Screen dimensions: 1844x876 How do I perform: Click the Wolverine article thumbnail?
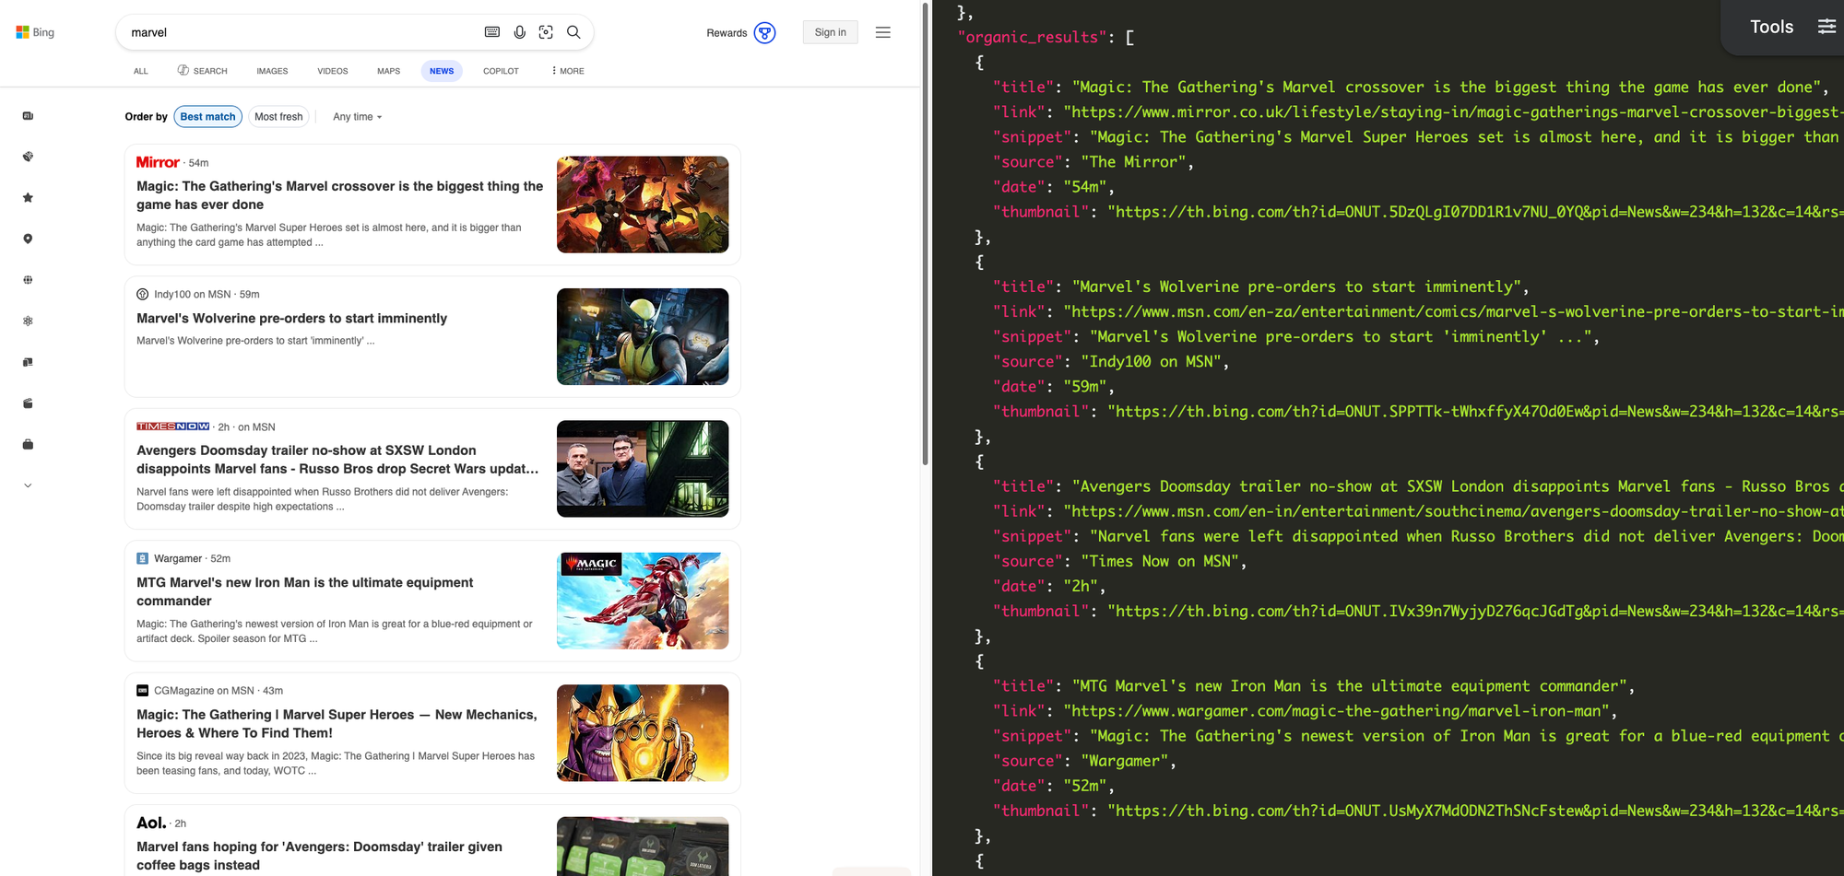pyautogui.click(x=643, y=336)
